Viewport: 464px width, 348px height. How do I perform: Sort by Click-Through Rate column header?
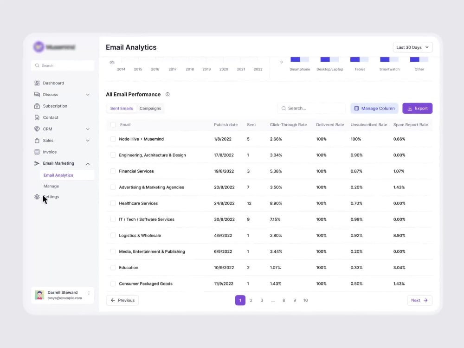[x=288, y=125]
